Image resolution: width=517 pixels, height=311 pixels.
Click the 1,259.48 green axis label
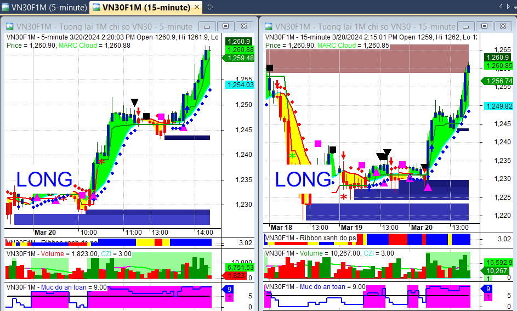tap(239, 58)
